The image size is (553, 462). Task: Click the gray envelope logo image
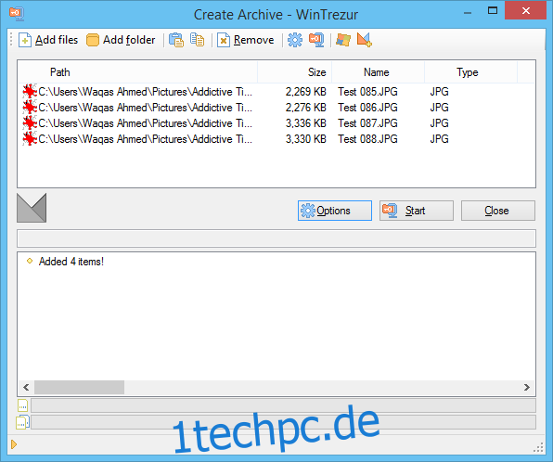pyautogui.click(x=32, y=208)
